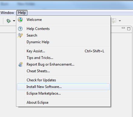Click the Help Contents question mark icon

pyautogui.click(x=20, y=29)
